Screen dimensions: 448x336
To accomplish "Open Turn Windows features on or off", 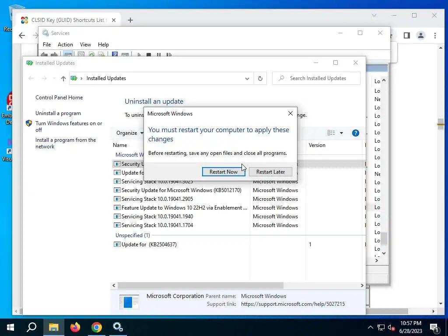I will [69, 126].
